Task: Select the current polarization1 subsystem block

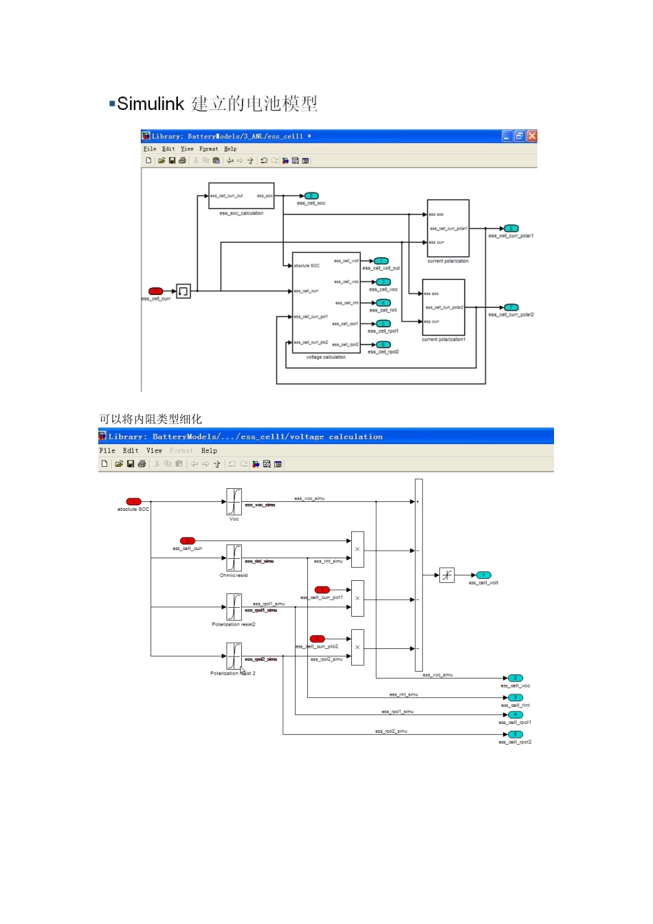Action: point(444,307)
